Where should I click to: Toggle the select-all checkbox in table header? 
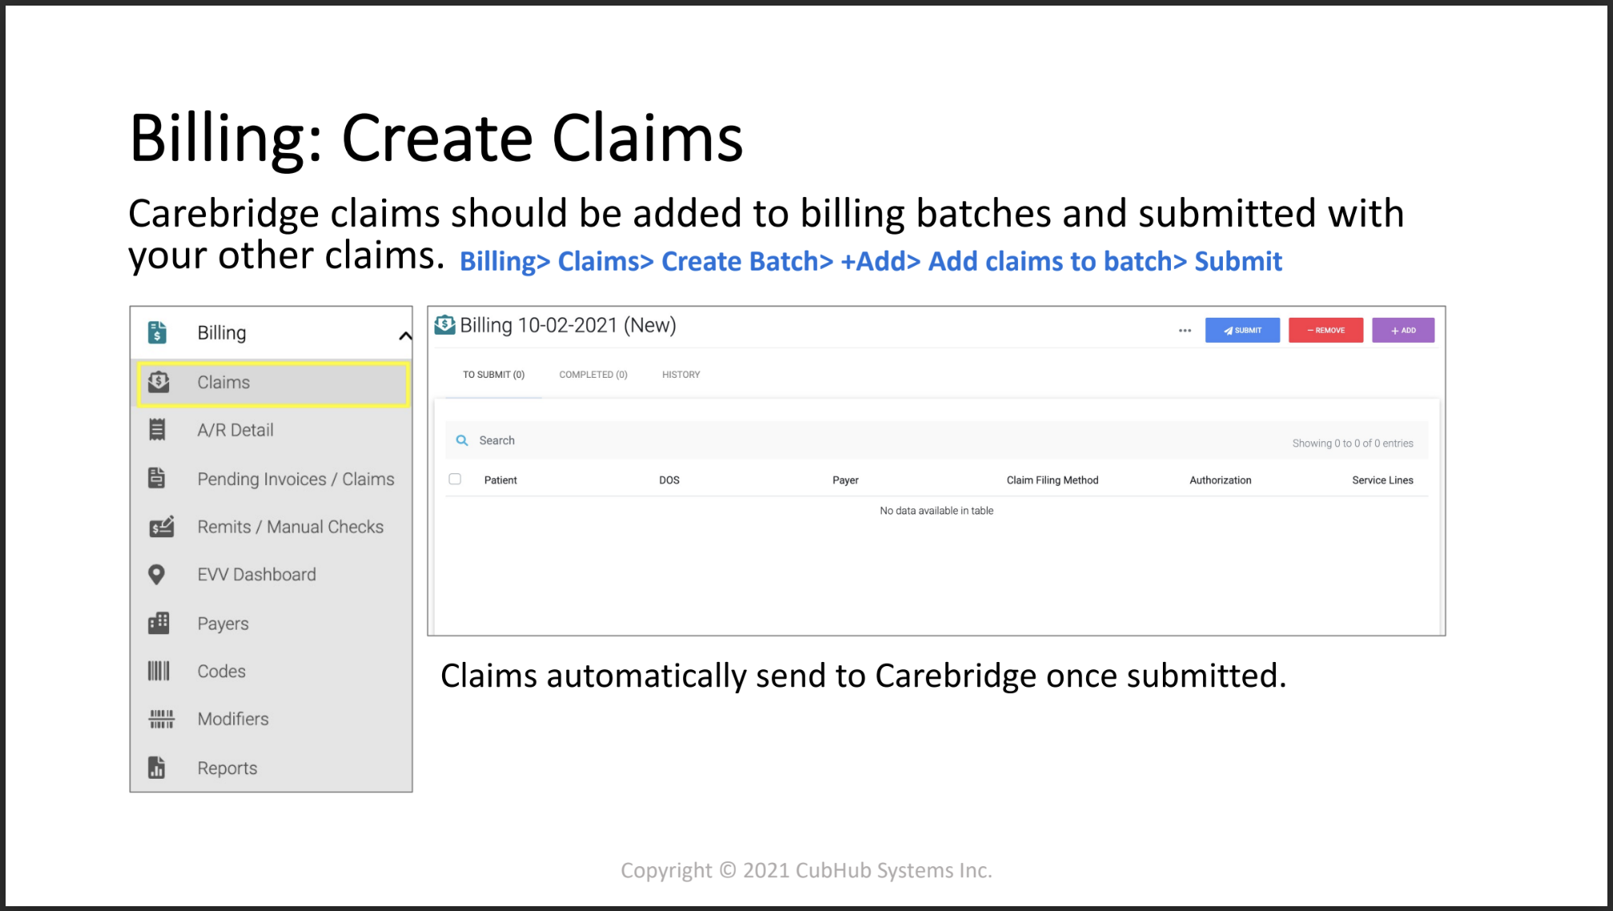click(x=455, y=479)
